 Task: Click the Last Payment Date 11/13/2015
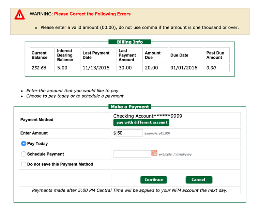point(96,68)
